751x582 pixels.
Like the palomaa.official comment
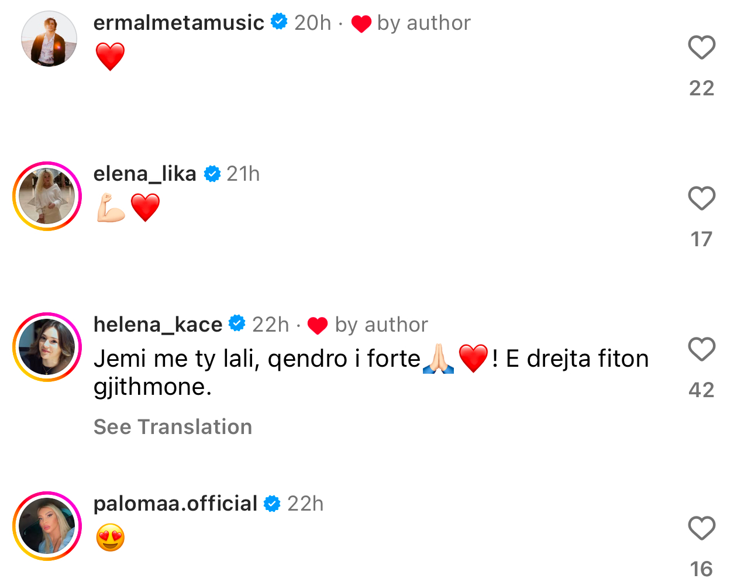point(701,529)
